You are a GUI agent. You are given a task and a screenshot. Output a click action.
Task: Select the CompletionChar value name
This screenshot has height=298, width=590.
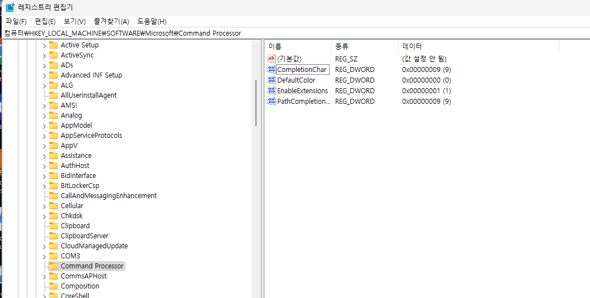[302, 70]
